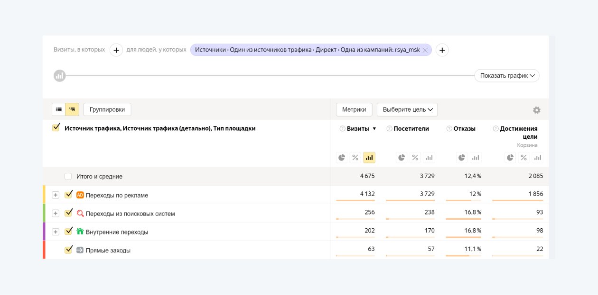Add condition after Визиты, в которых
The width and height of the screenshot is (598, 295).
pos(116,50)
